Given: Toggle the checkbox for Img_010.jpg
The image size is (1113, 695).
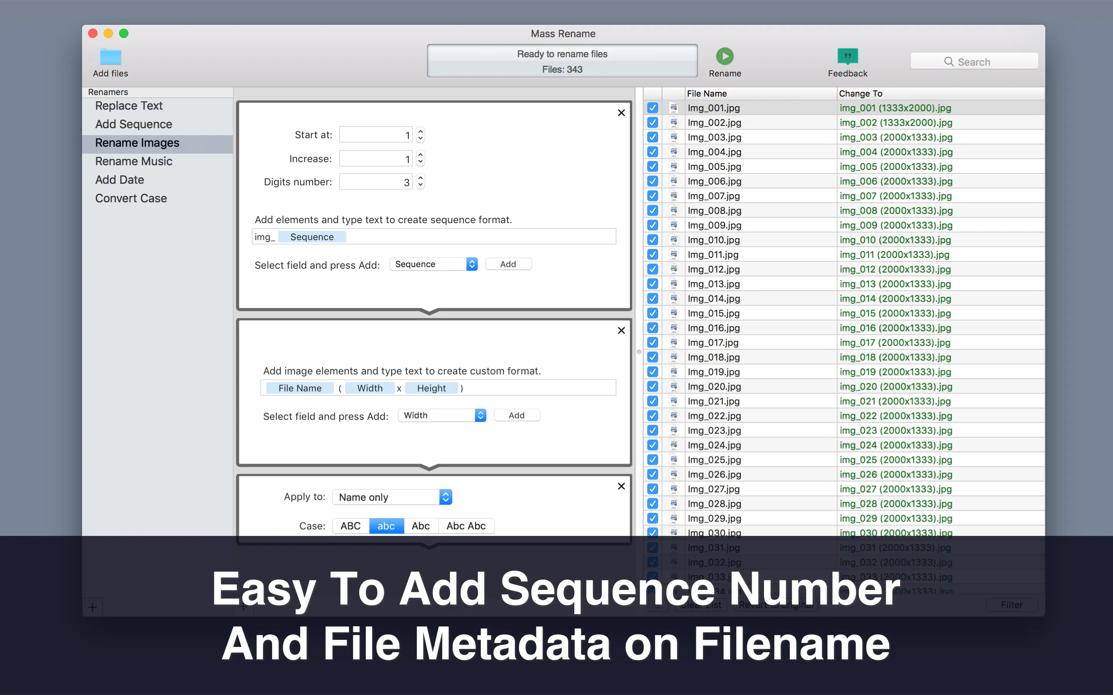Looking at the screenshot, I should 652,240.
